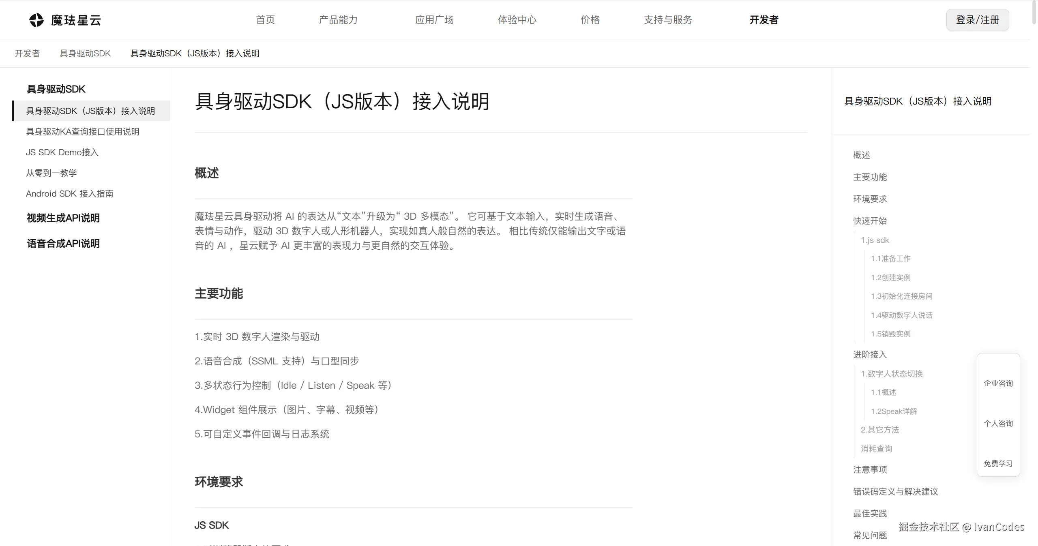Screen dimensions: 1038x546
Task: Click list item 5.可自定义事件回调与日志系统
Action: tap(262, 434)
